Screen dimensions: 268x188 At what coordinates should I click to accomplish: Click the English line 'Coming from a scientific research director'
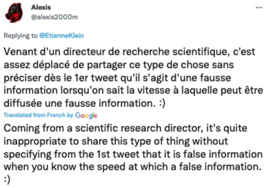point(125,128)
